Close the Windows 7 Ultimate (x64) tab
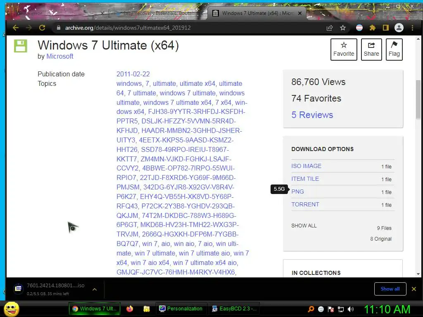 coord(300,13)
